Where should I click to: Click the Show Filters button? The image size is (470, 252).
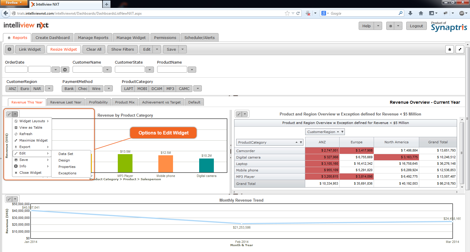(x=122, y=49)
